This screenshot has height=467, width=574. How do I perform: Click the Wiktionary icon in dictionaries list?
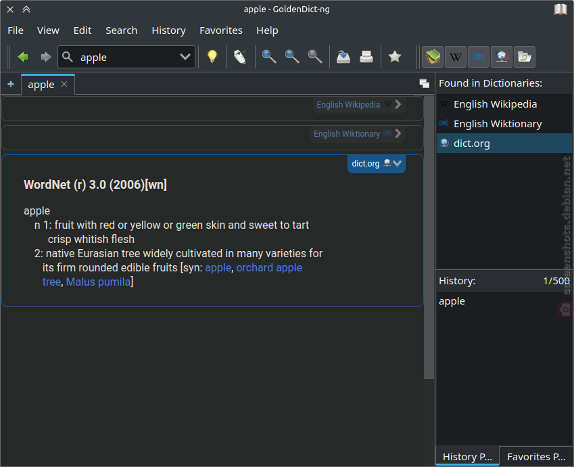click(444, 124)
